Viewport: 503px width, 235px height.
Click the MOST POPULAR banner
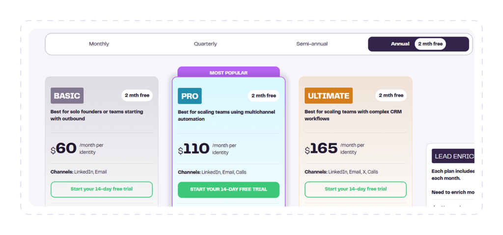point(228,72)
